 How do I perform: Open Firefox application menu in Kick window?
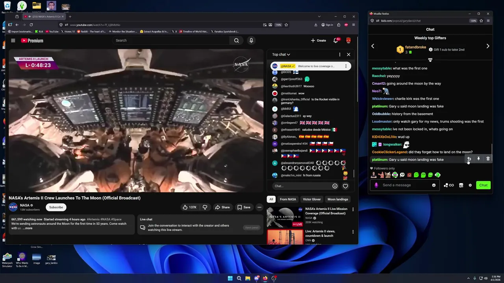click(488, 21)
